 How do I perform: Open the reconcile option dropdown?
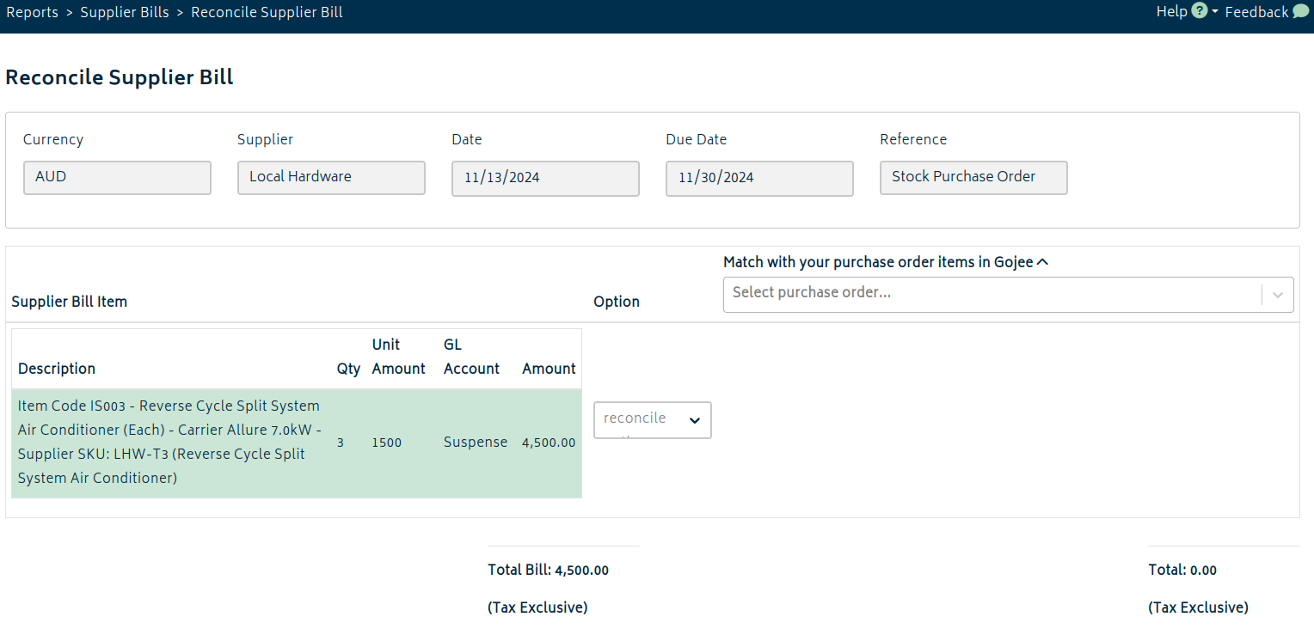click(x=653, y=420)
